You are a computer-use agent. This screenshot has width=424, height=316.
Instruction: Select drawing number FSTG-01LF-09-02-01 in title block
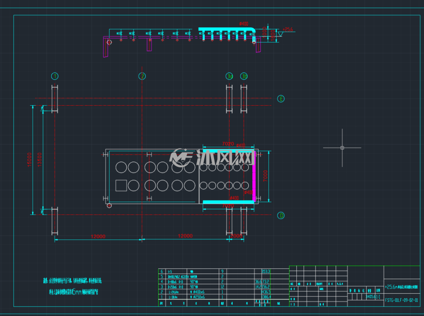(x=401, y=300)
